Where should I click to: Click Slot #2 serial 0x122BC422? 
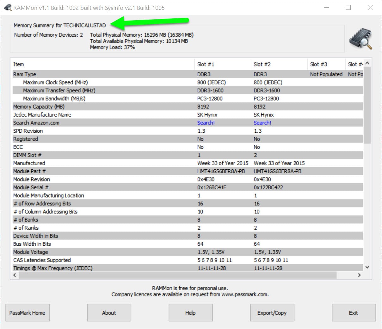coord(268,187)
